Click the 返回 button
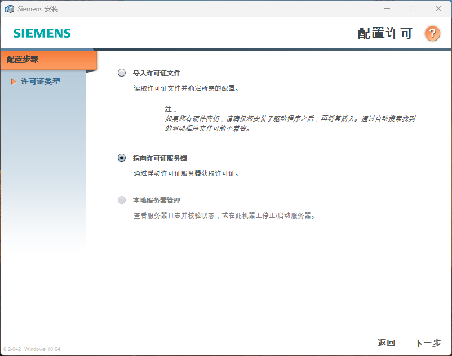 click(386, 342)
